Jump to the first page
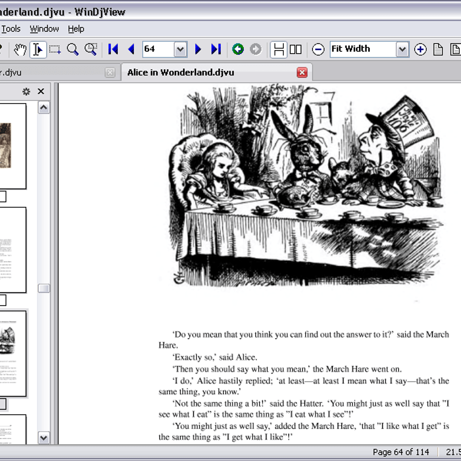The image size is (461, 461). pyautogui.click(x=113, y=49)
